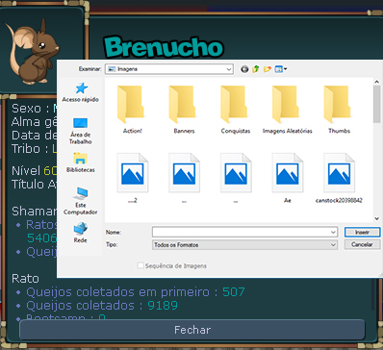Expand the Examinar folder dropdown

point(229,69)
